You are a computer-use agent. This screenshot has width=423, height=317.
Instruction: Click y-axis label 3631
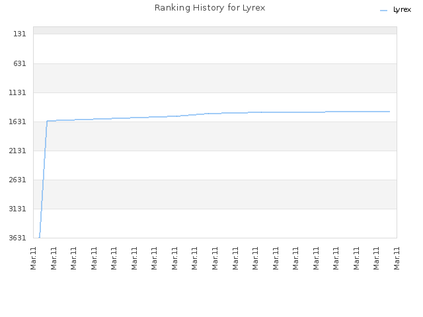18,238
